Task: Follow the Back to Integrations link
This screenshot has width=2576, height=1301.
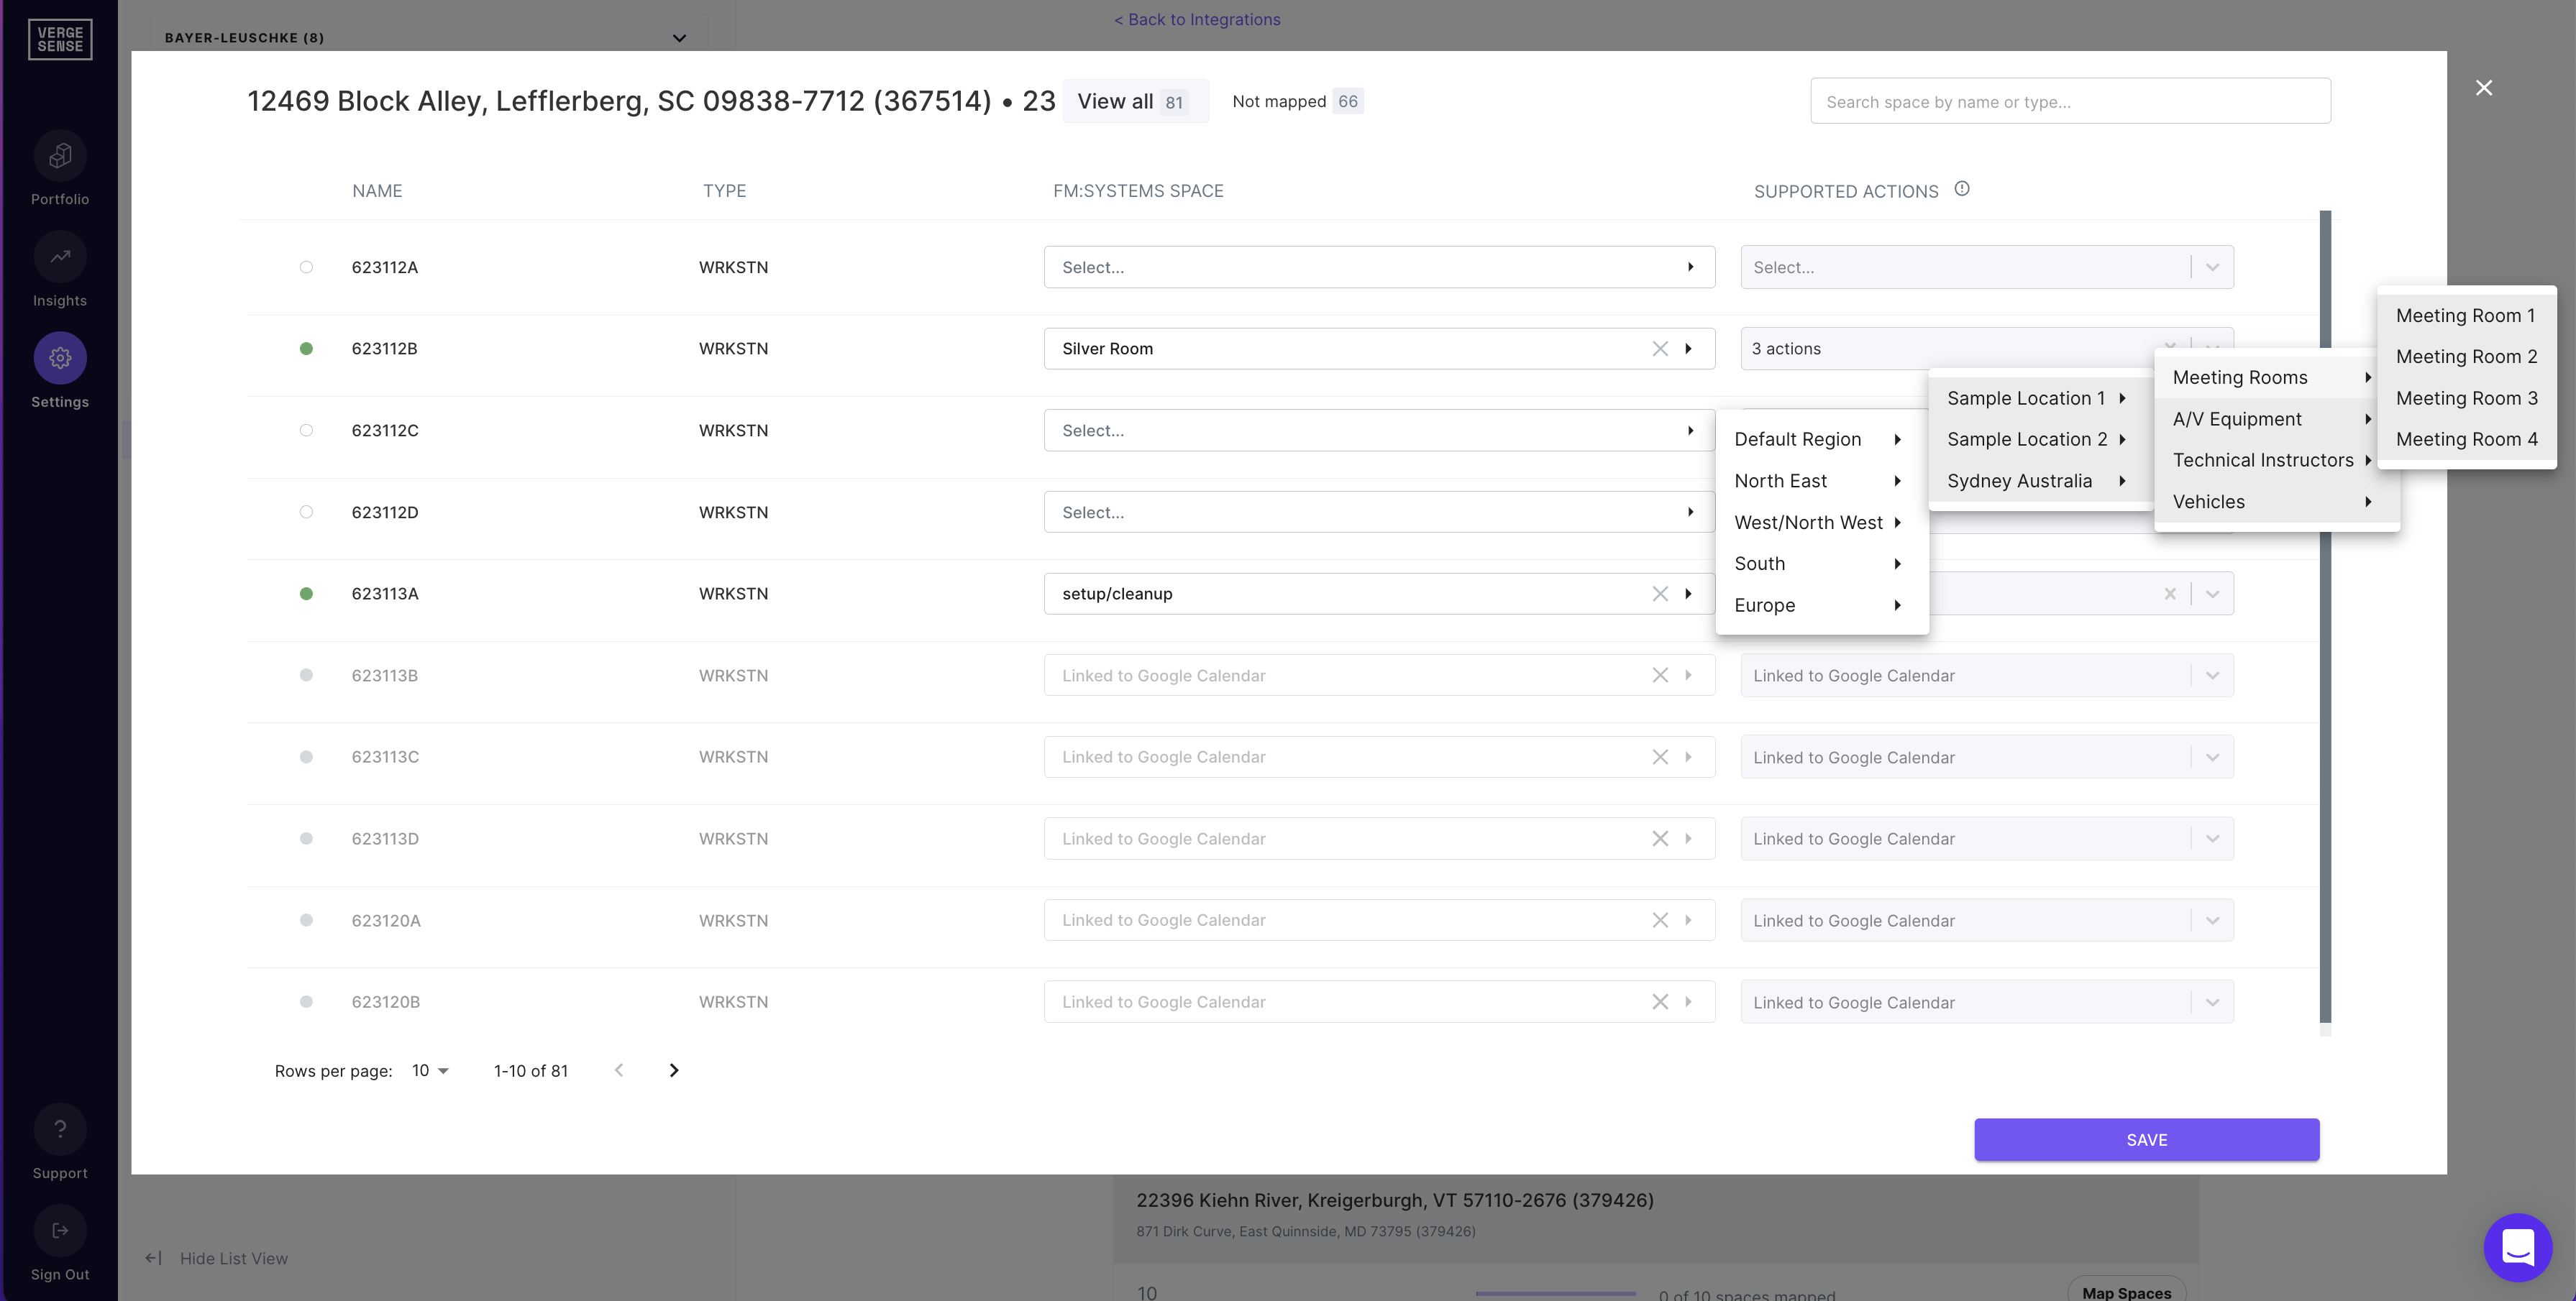Action: pyautogui.click(x=1197, y=19)
